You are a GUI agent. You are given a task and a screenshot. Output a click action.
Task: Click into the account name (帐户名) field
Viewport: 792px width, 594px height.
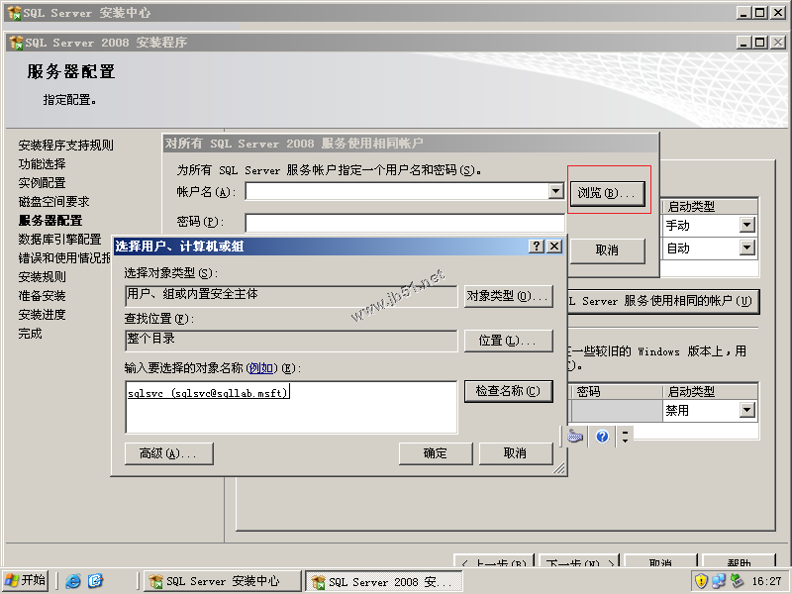[398, 191]
